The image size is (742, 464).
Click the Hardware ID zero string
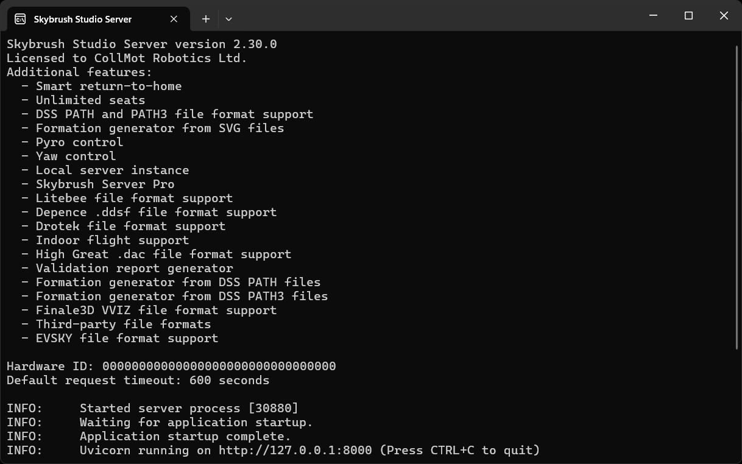[219, 367]
